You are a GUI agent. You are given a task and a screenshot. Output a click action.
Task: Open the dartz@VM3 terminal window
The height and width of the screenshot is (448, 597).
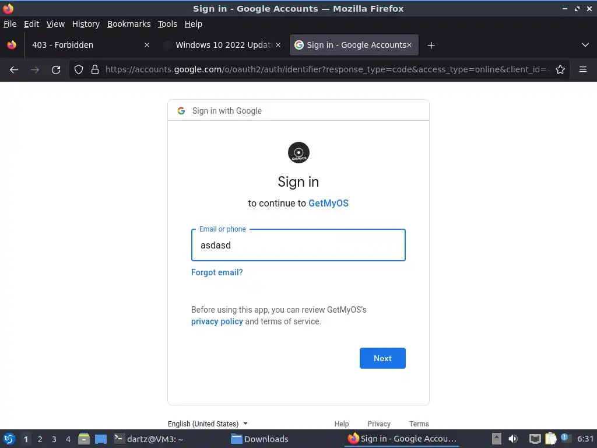coord(149,439)
